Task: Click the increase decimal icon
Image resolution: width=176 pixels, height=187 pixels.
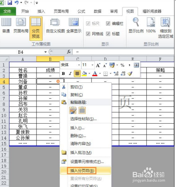Action: tap(116, 73)
